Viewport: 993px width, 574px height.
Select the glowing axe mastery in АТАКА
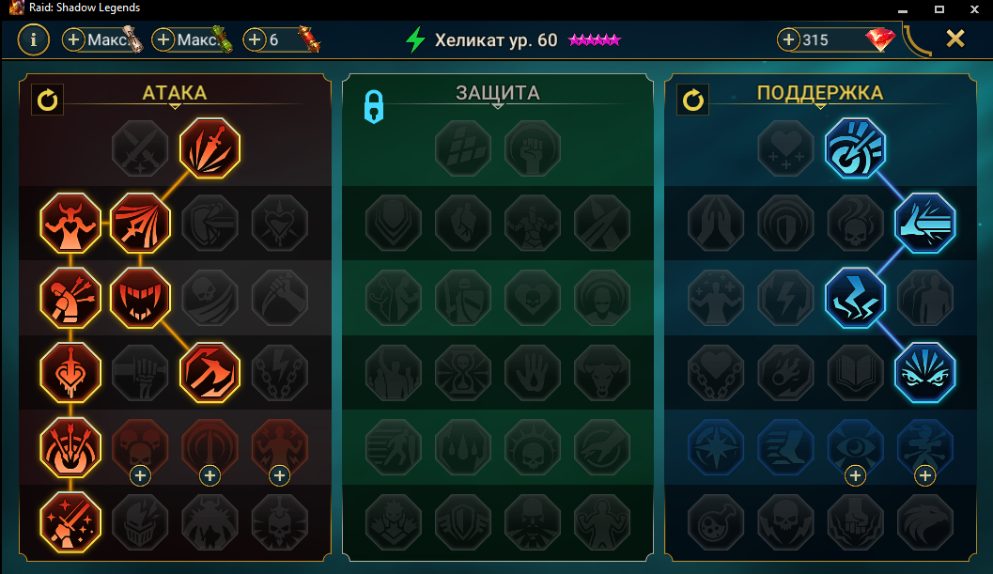click(209, 373)
